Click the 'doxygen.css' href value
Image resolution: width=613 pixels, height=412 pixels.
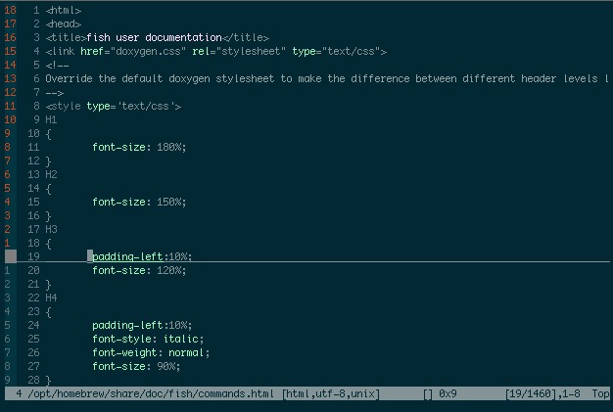148,52
